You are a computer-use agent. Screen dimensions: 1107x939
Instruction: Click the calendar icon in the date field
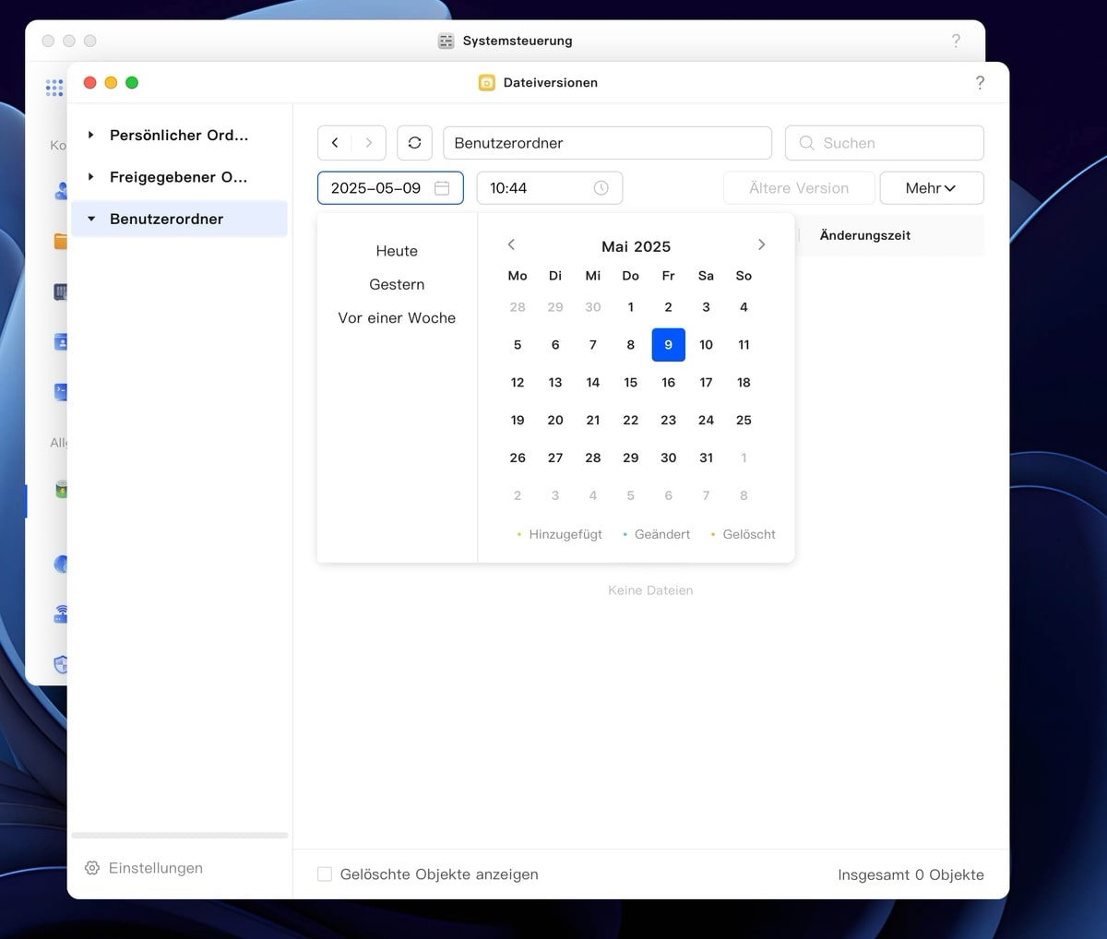442,188
